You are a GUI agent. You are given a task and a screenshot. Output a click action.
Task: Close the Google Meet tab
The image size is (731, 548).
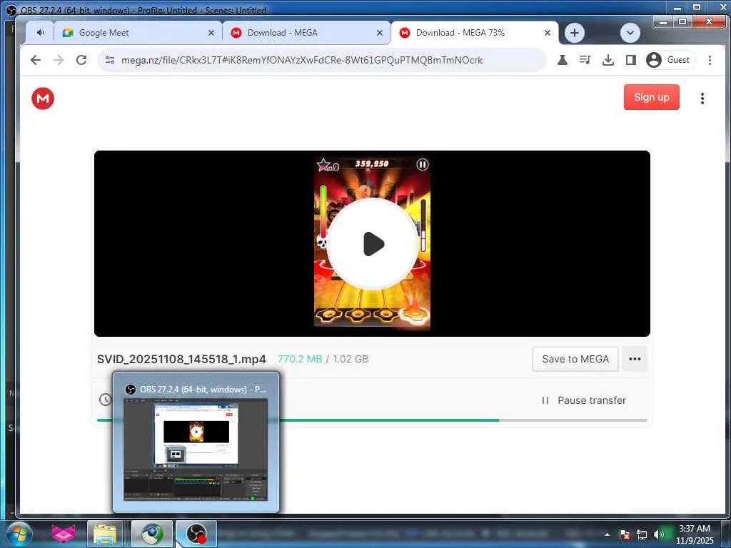[211, 33]
